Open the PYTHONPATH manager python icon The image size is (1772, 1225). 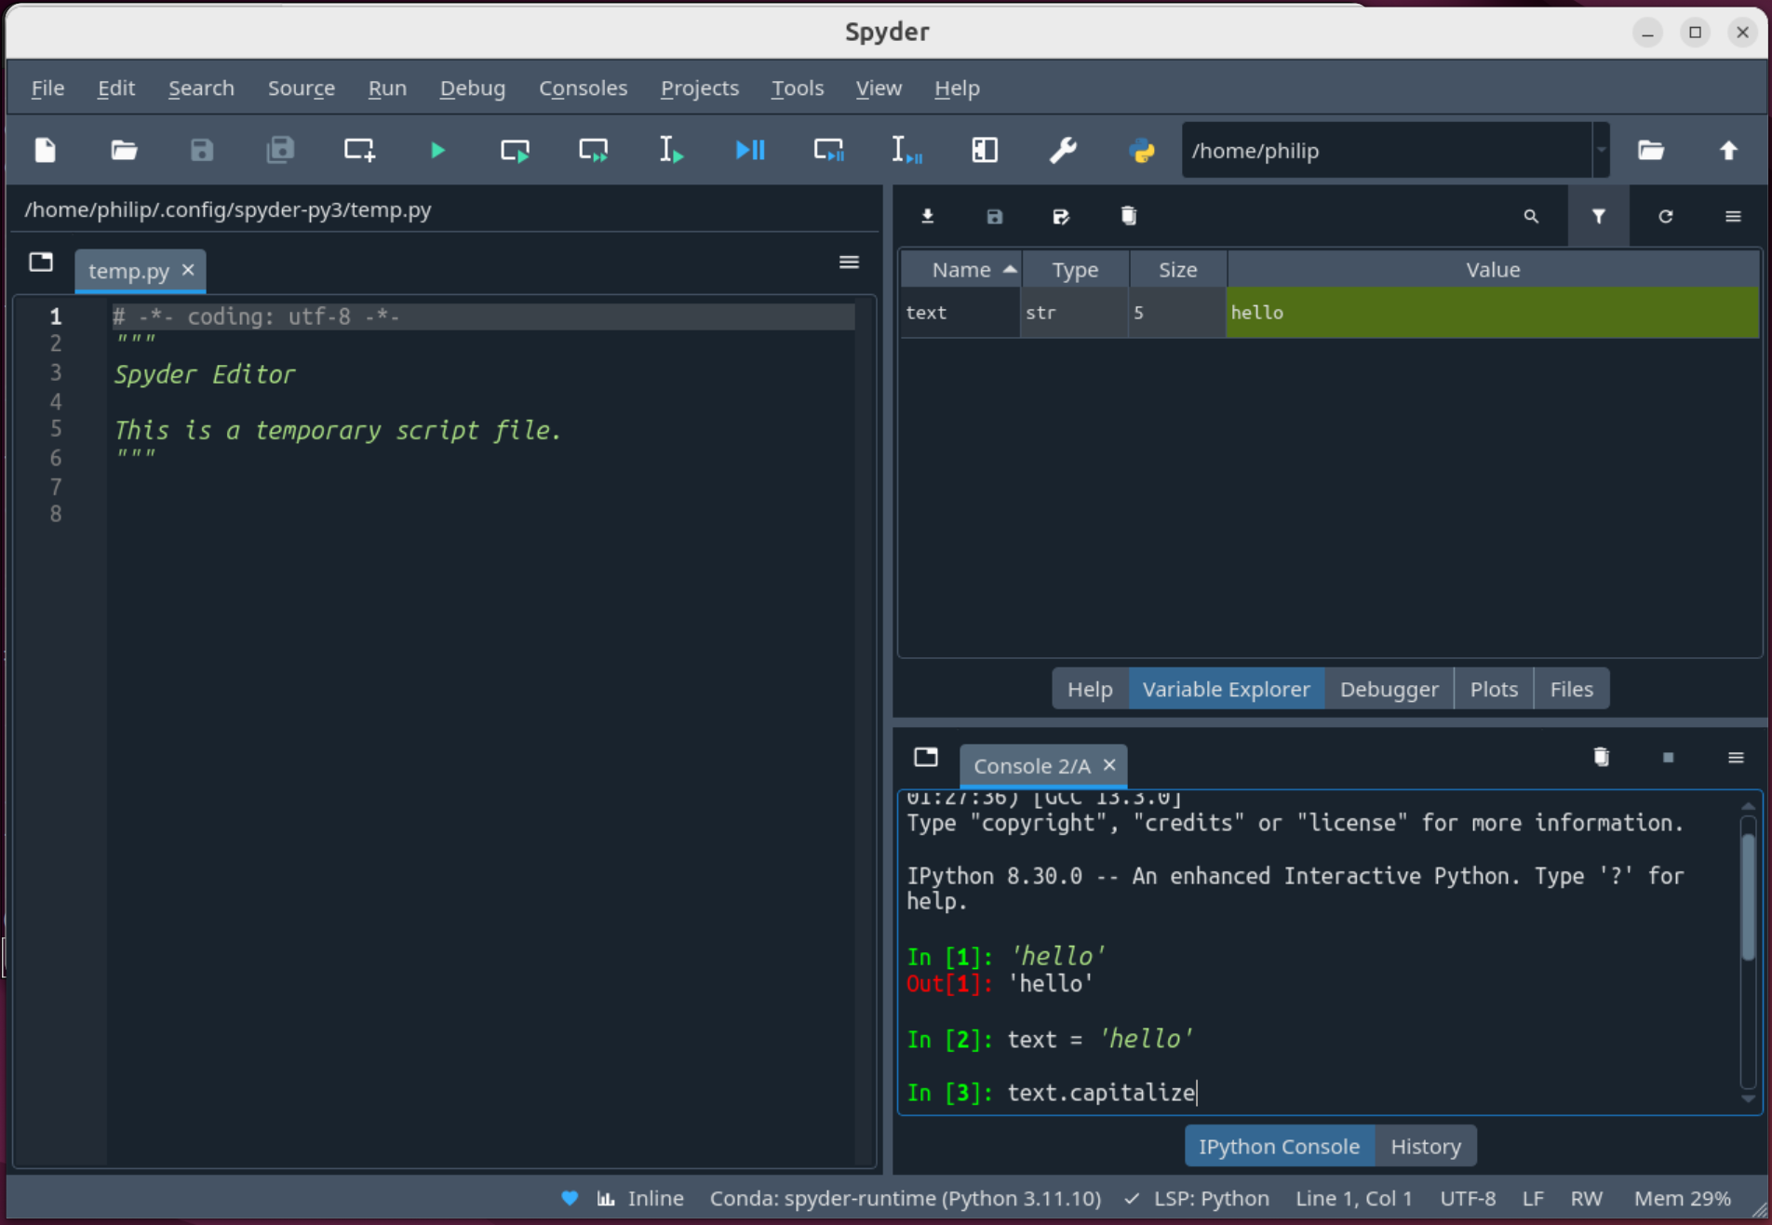tap(1142, 150)
